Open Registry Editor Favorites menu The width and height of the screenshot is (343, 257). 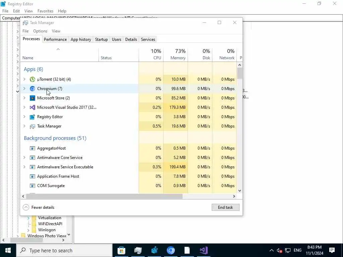(x=45, y=11)
